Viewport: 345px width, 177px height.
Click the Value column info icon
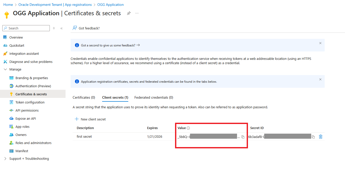tap(188, 128)
